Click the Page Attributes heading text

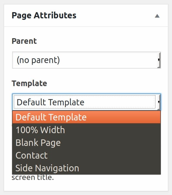pos(44,16)
